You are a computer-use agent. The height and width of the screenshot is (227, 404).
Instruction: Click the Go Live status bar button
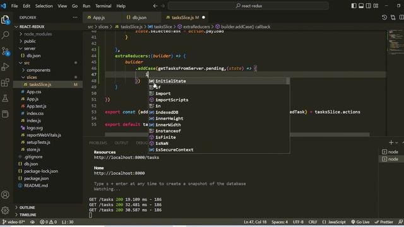pyautogui.click(x=360, y=222)
